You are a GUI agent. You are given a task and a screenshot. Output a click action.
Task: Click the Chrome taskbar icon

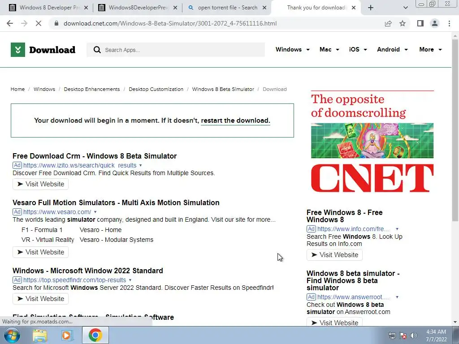[95, 335]
